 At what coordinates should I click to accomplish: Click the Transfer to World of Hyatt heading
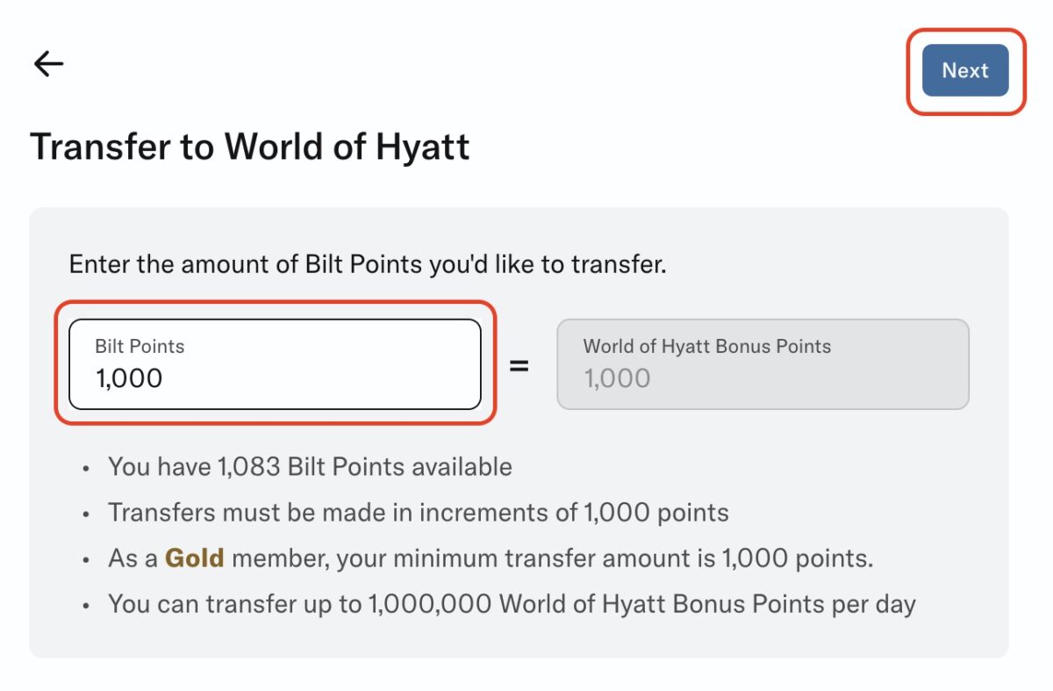(x=251, y=146)
